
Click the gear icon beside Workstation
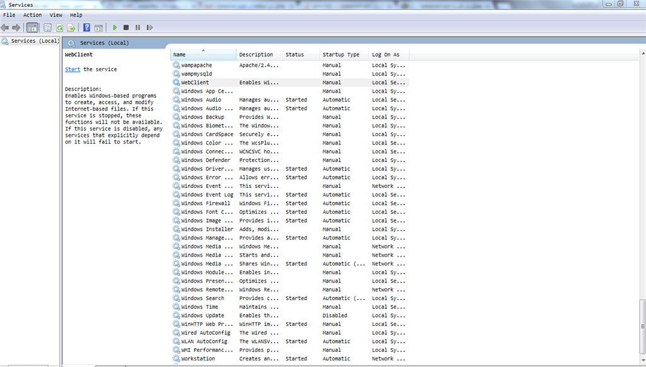(177, 359)
